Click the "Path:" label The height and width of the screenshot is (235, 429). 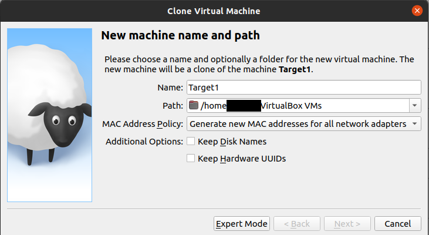coord(172,106)
